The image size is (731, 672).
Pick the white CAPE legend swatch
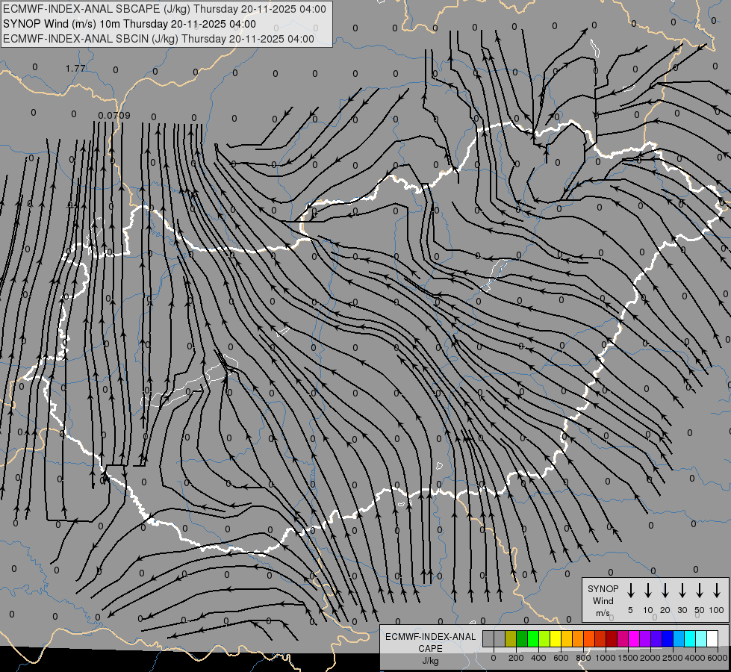pos(712,638)
